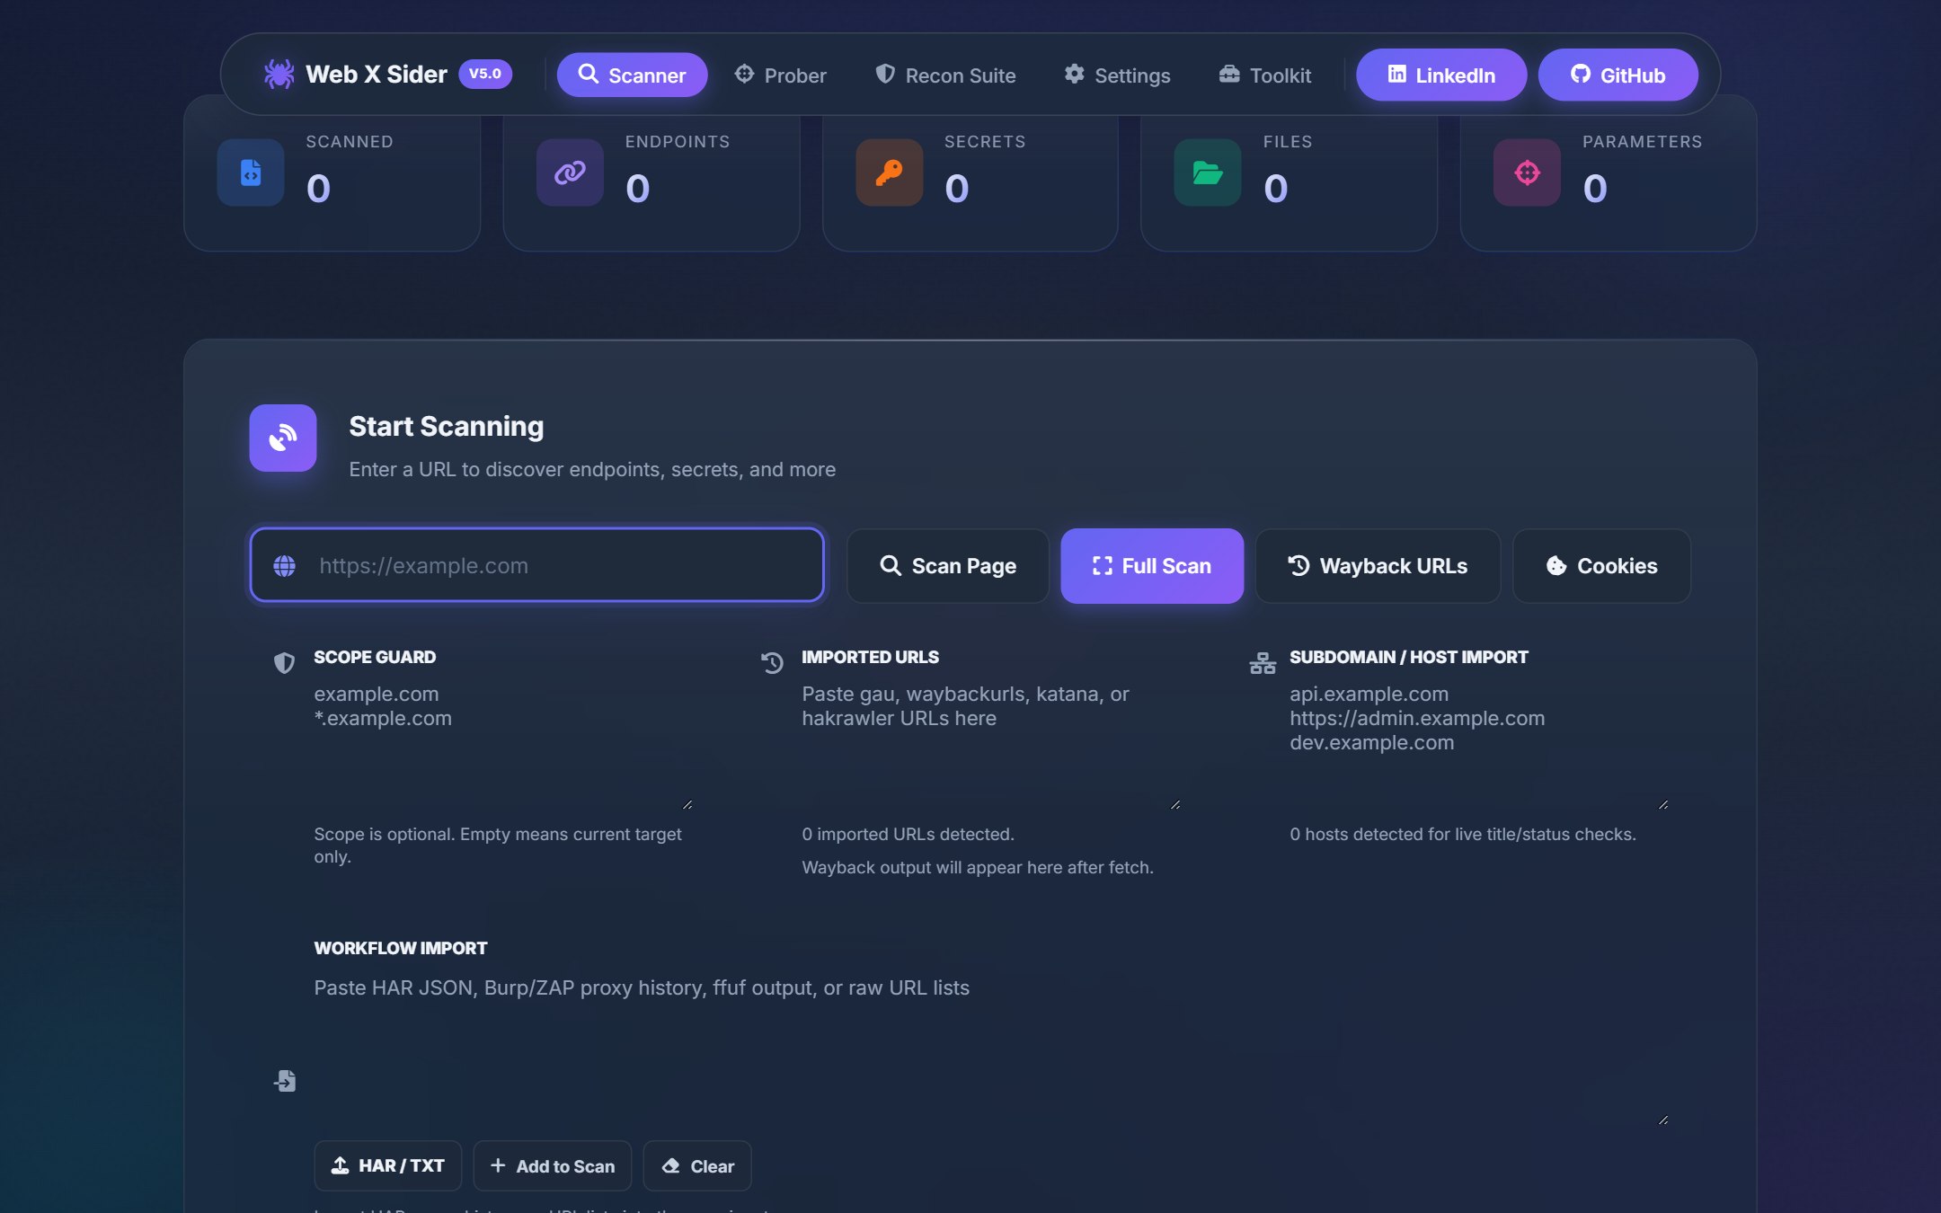Click the Web X Sider spider logo

pyautogui.click(x=279, y=75)
